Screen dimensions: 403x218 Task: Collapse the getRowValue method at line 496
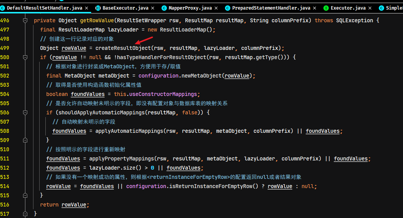[25, 20]
